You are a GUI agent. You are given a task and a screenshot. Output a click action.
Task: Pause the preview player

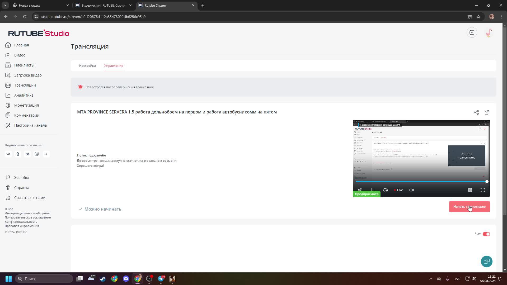373,190
